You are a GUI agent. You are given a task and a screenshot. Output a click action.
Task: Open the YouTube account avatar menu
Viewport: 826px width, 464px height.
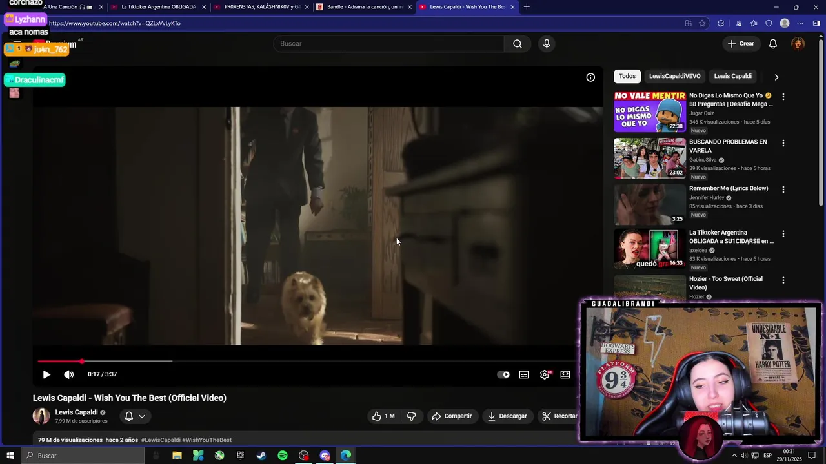point(798,44)
